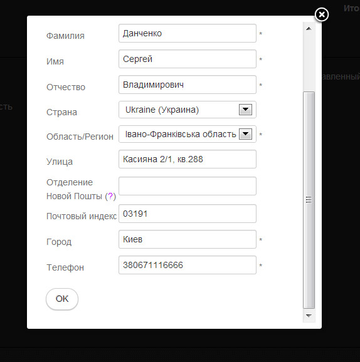Focus the Фамилия field containing Данченко
The width and height of the screenshot is (360, 362).
pos(188,33)
